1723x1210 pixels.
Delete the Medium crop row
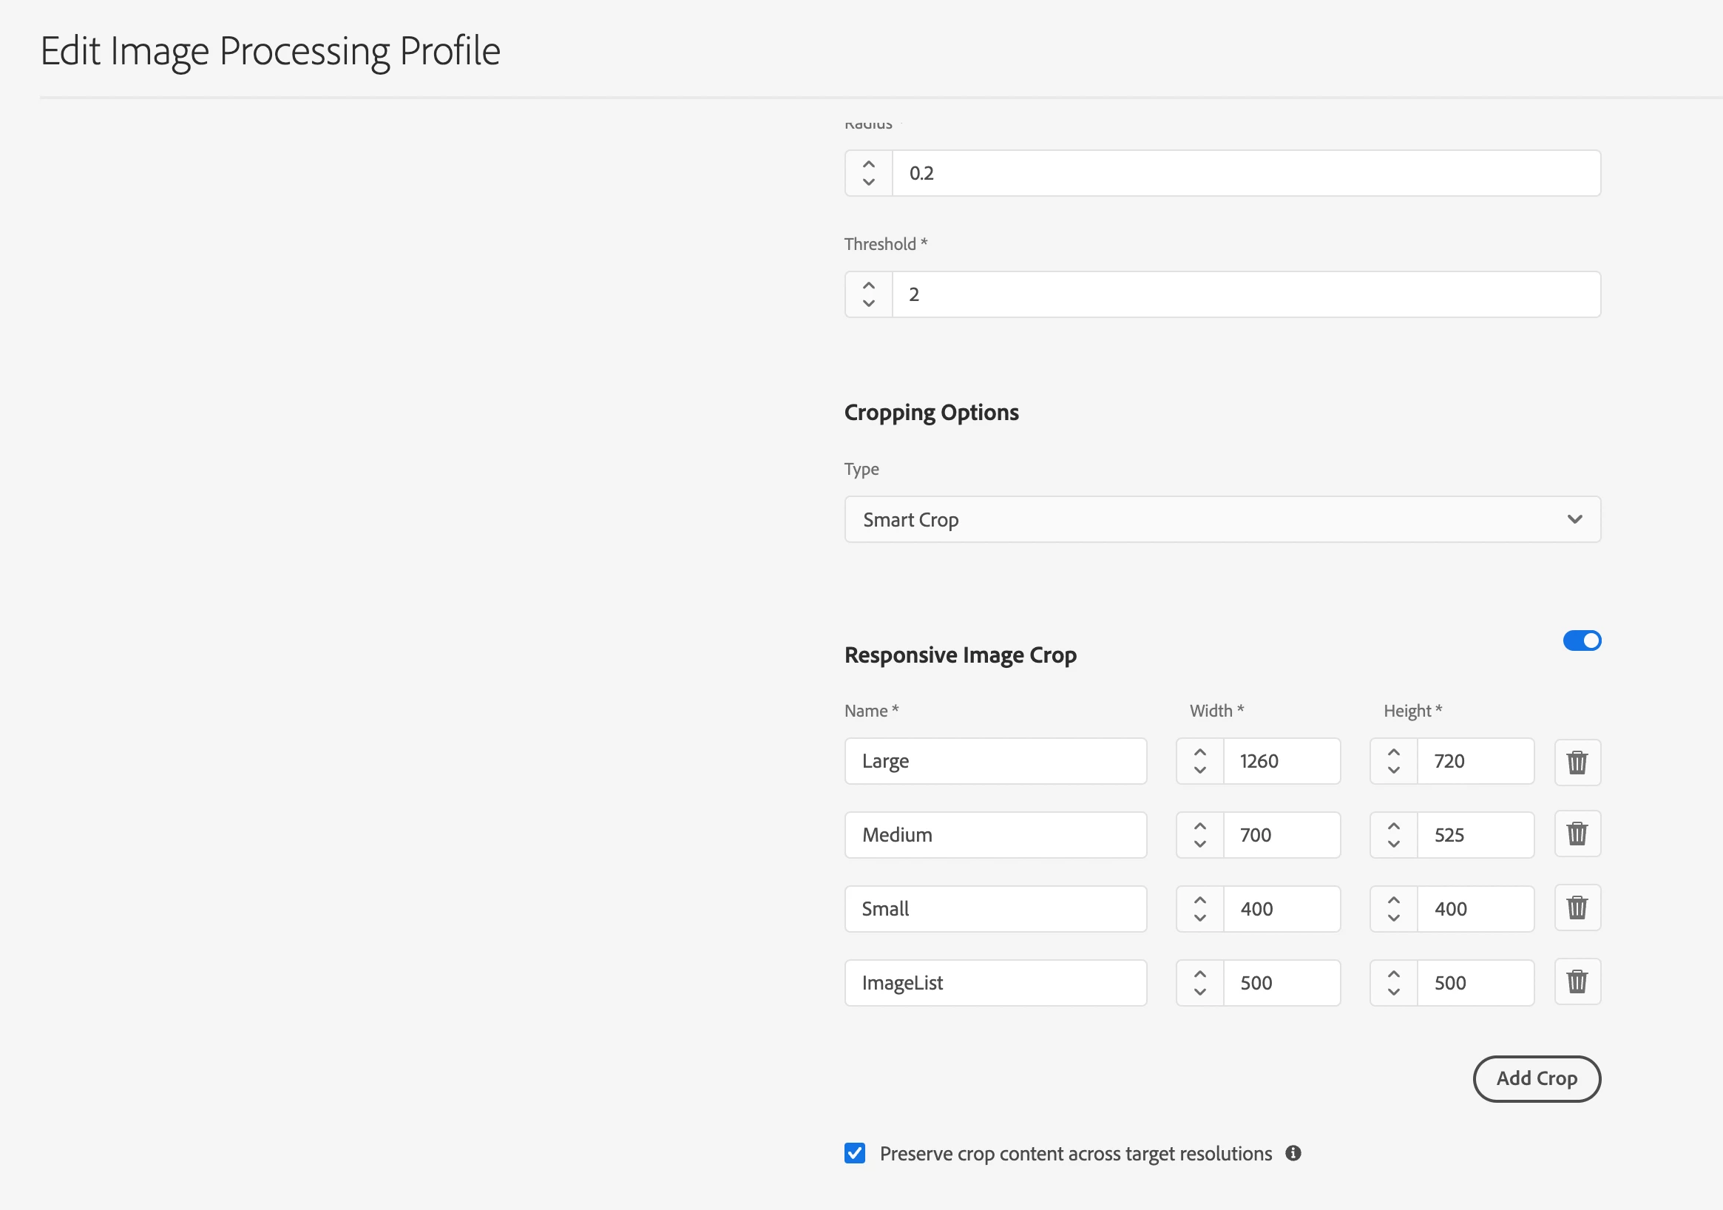click(1577, 834)
